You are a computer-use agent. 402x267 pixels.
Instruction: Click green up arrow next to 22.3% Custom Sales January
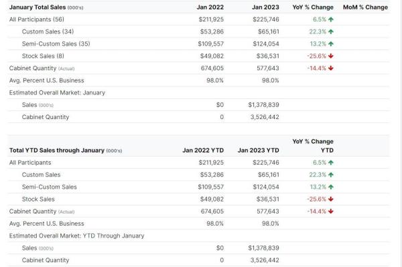point(331,31)
